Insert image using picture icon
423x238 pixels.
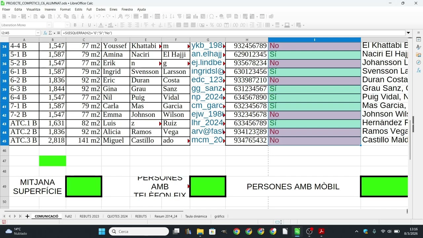click(188, 16)
